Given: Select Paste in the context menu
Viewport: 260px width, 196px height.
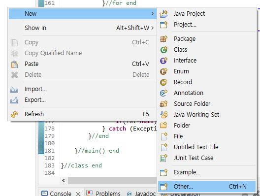Looking at the screenshot, I should [83, 64].
